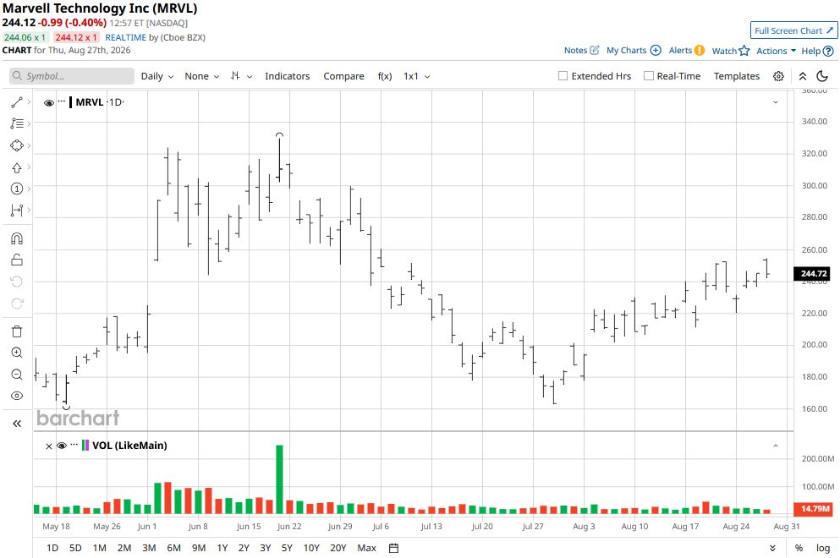Open the 1x1 grid layout dropdown

[417, 76]
